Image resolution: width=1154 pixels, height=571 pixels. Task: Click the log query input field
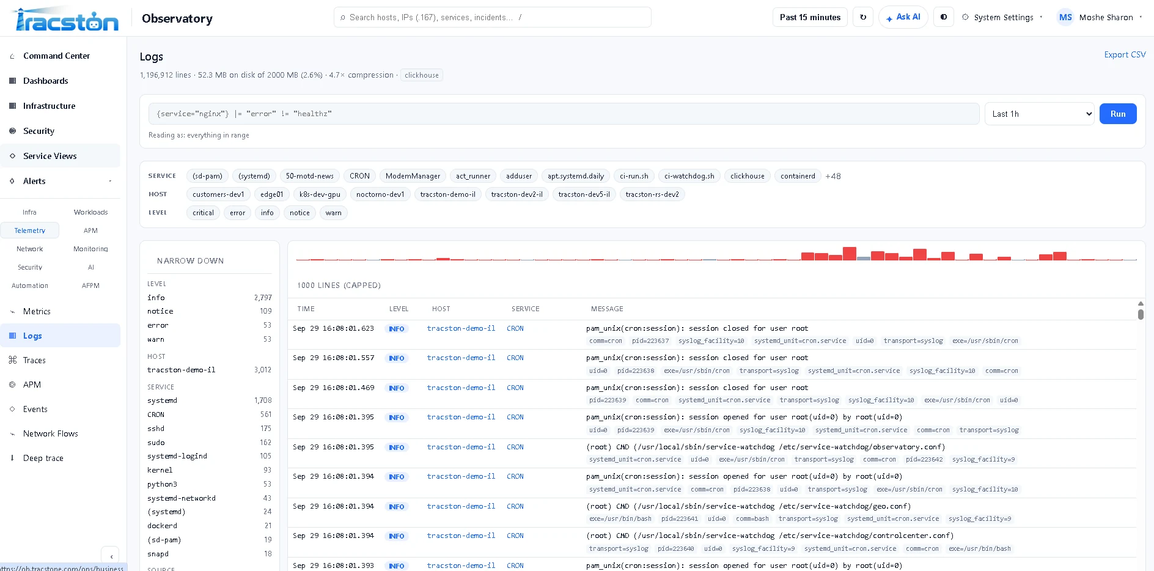[564, 114]
